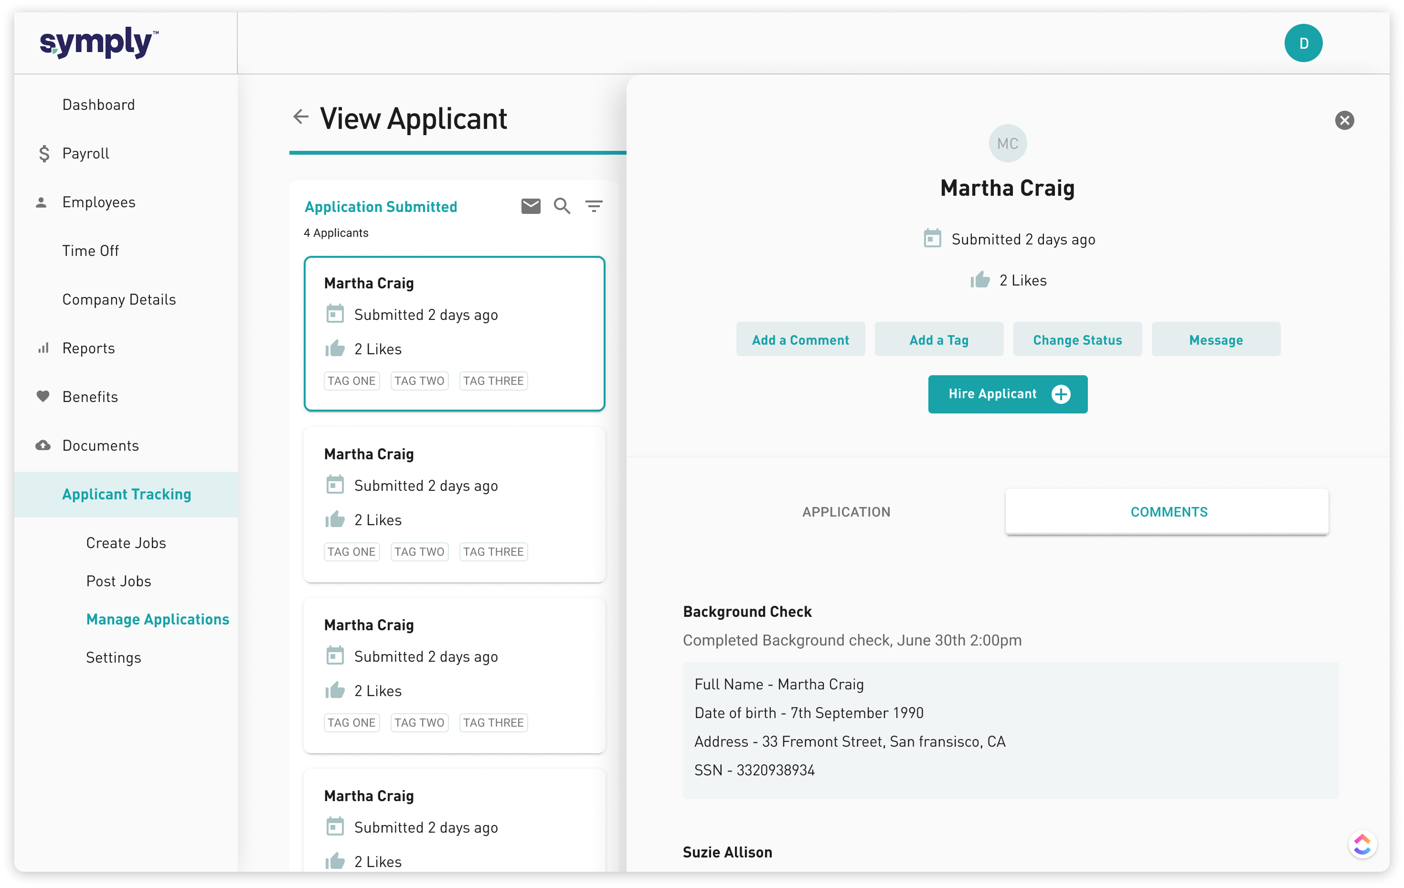This screenshot has height=888, width=1404.
Task: Expand Applicant Tracking in sidebar
Action: [x=127, y=495]
